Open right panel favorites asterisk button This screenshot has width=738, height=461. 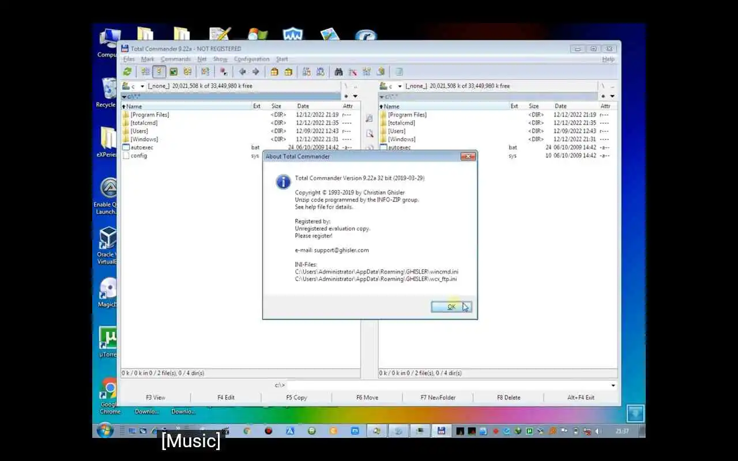tap(603, 96)
